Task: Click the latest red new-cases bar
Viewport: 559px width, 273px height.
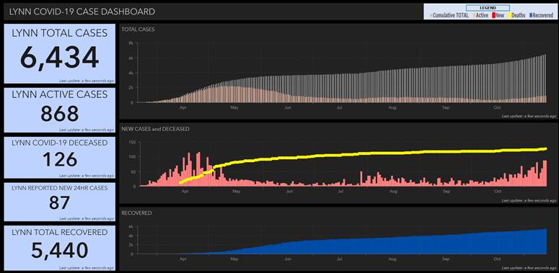Action: pyautogui.click(x=545, y=173)
